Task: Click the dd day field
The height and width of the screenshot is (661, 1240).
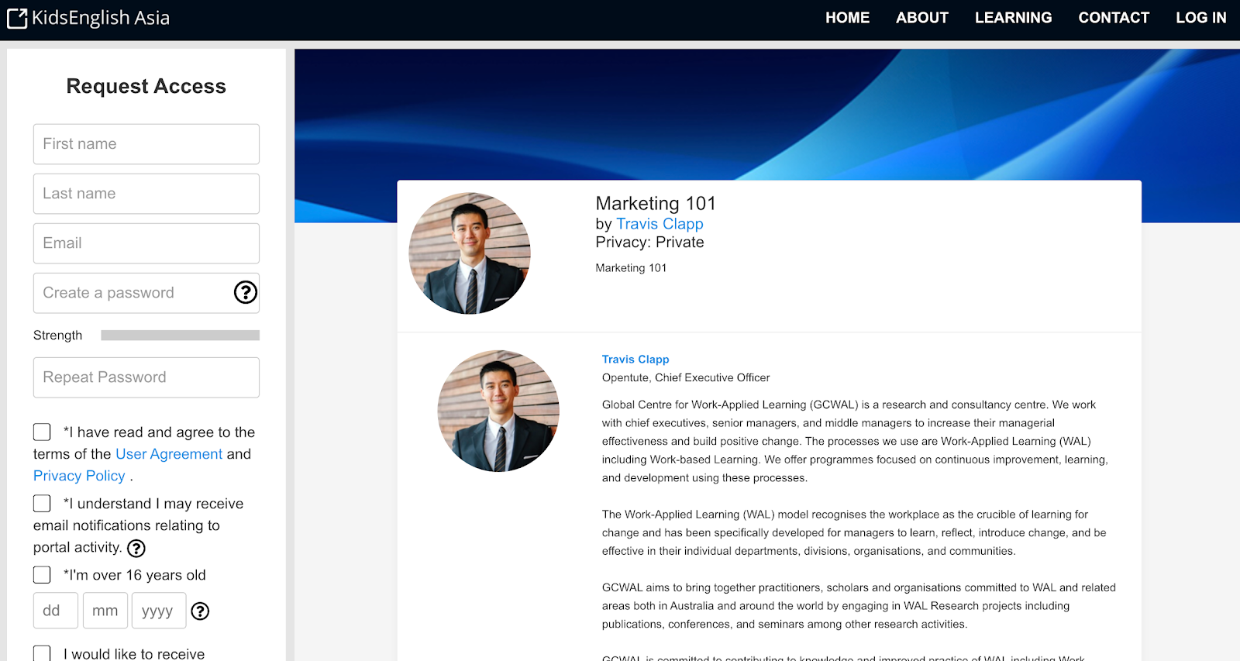Action: pos(56,611)
